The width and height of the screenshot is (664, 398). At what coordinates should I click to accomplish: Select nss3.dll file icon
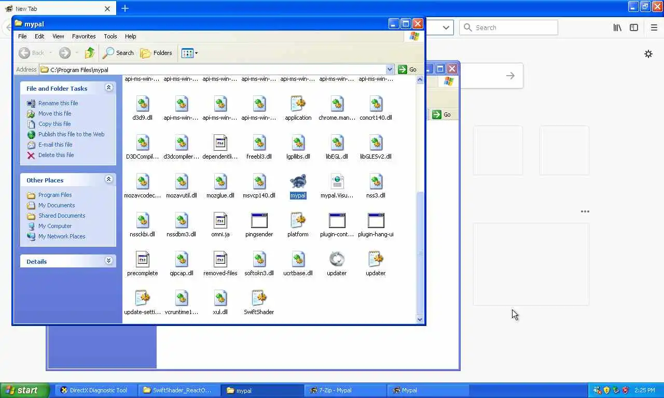click(376, 181)
